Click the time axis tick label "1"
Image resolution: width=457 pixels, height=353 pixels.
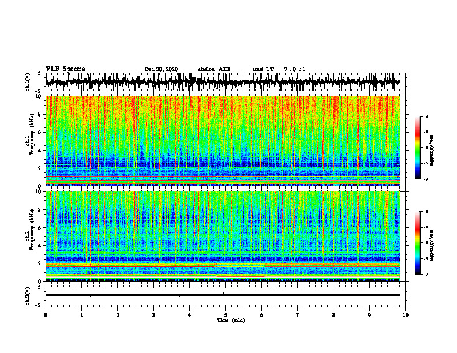point(81,315)
